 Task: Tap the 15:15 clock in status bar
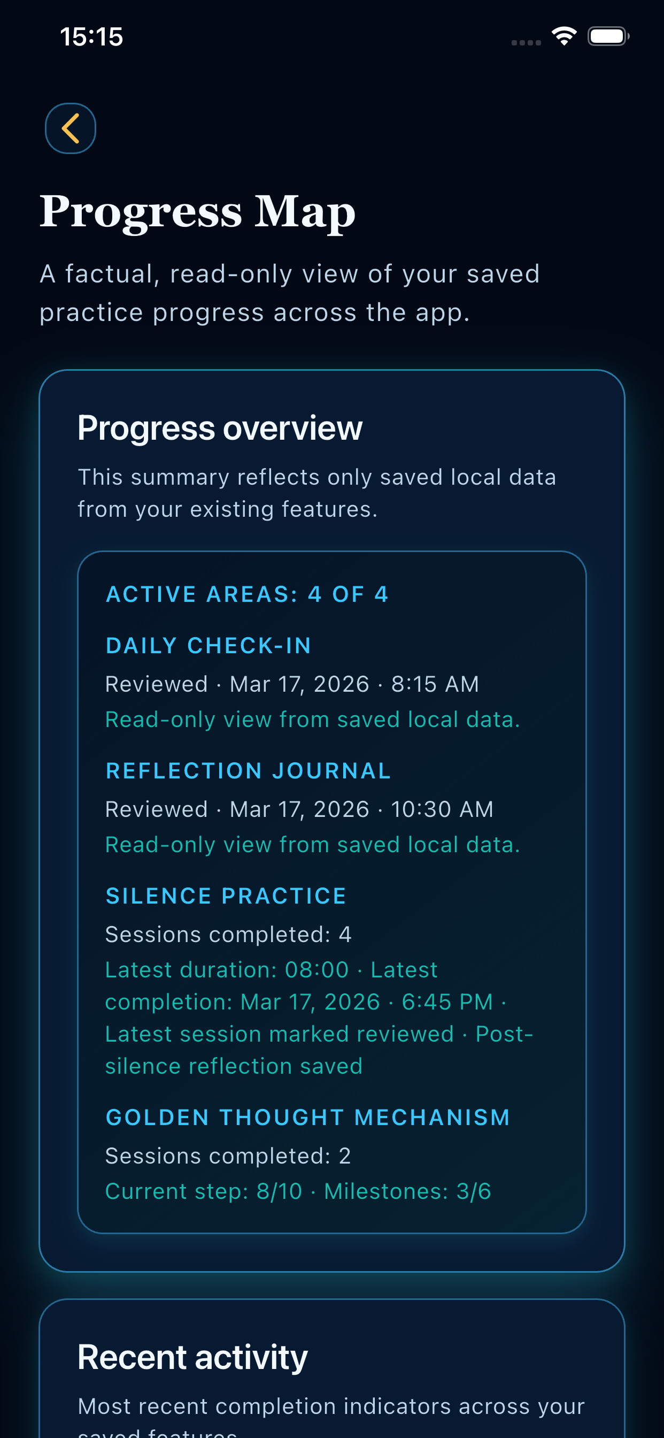point(91,37)
